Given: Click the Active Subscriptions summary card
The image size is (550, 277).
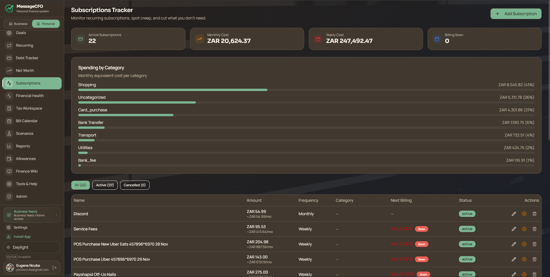Looking at the screenshot, I should tap(128, 39).
